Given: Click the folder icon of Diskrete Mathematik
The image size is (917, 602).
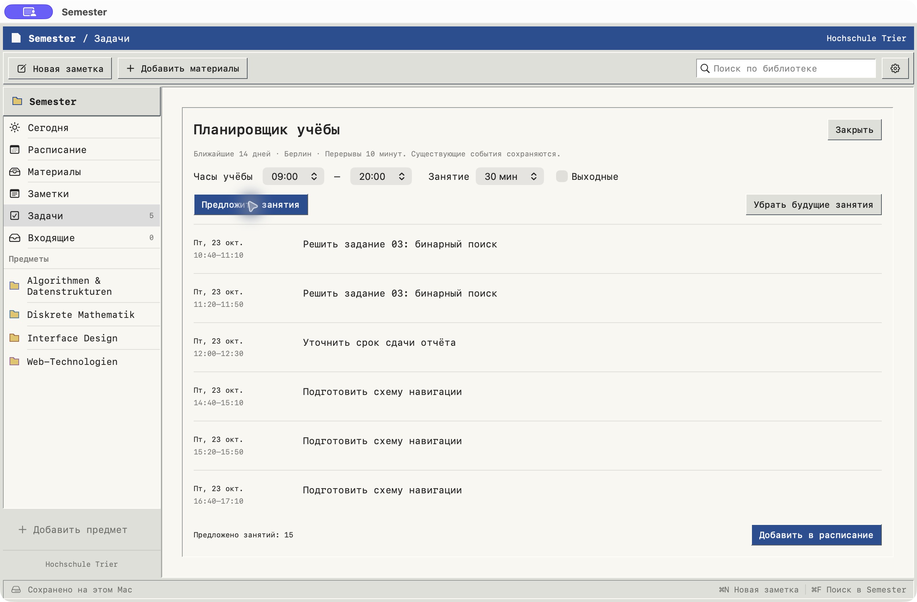Looking at the screenshot, I should click(x=15, y=315).
